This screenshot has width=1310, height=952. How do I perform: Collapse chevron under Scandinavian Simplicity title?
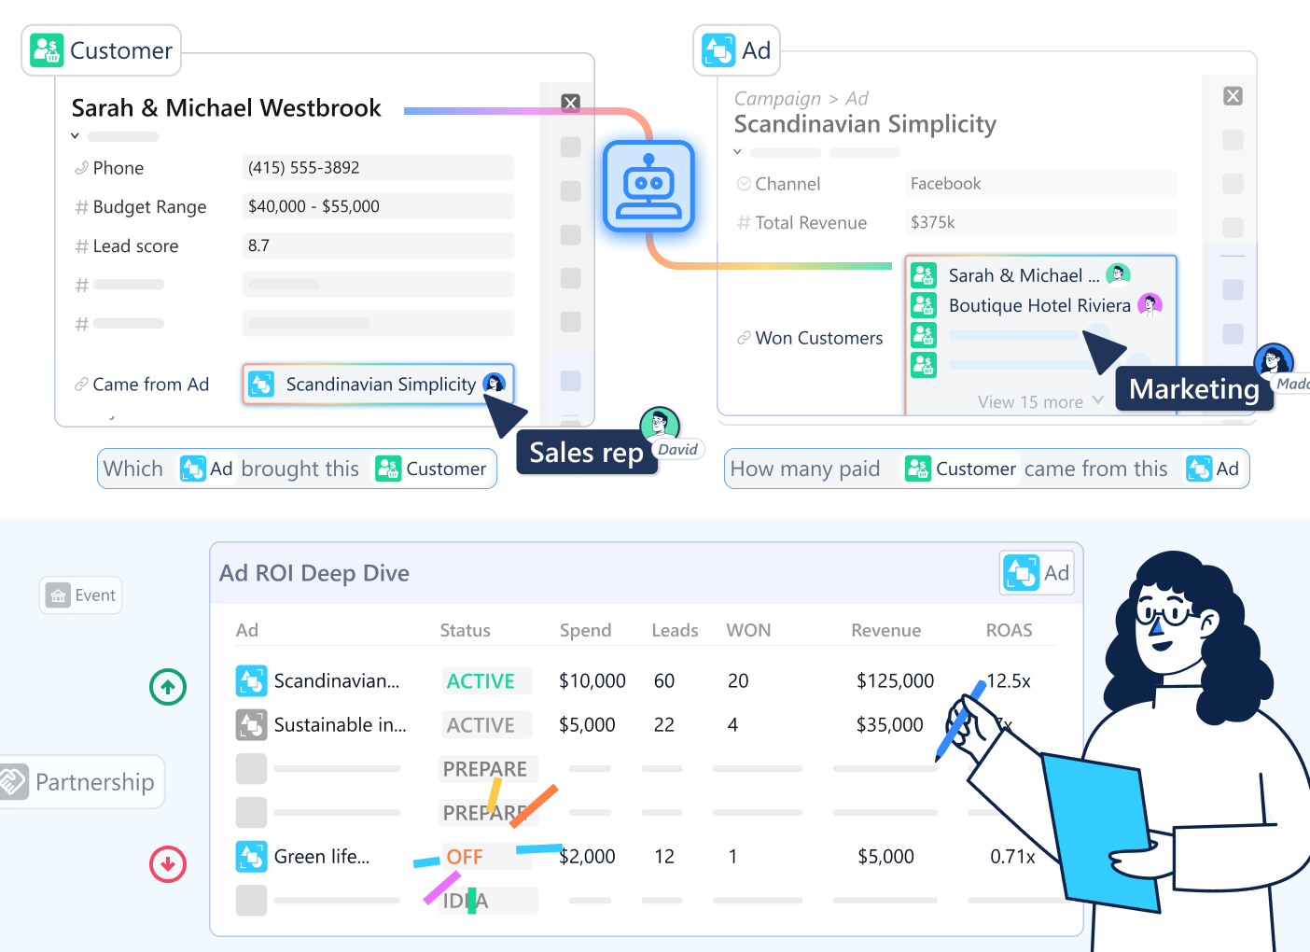[738, 152]
